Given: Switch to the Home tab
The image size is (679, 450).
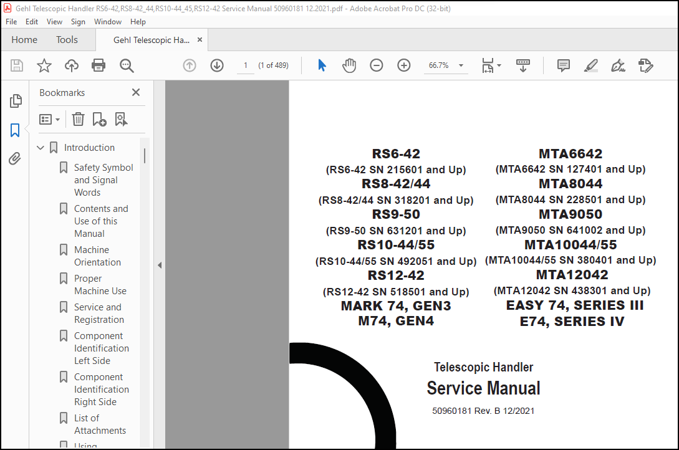Looking at the screenshot, I should (24, 40).
